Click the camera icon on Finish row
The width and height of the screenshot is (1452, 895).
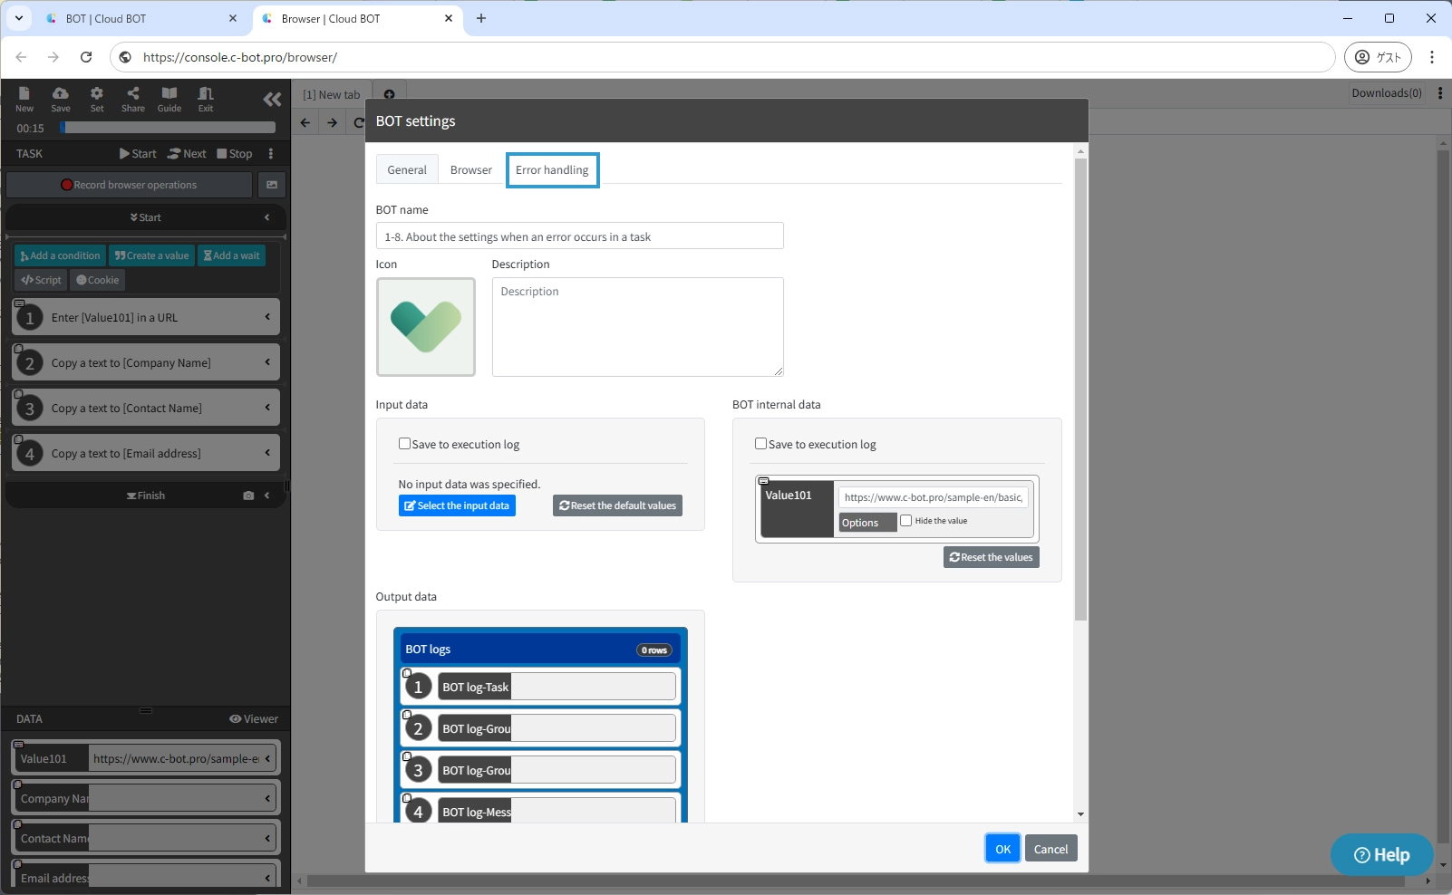(248, 496)
